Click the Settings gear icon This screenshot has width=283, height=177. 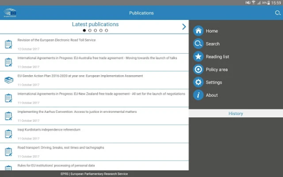(x=199, y=82)
